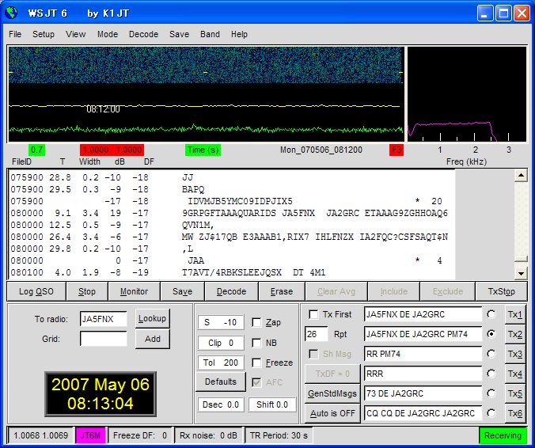535x448 pixels.
Task: Click the Shift 0.0 control
Action: pyautogui.click(x=272, y=404)
